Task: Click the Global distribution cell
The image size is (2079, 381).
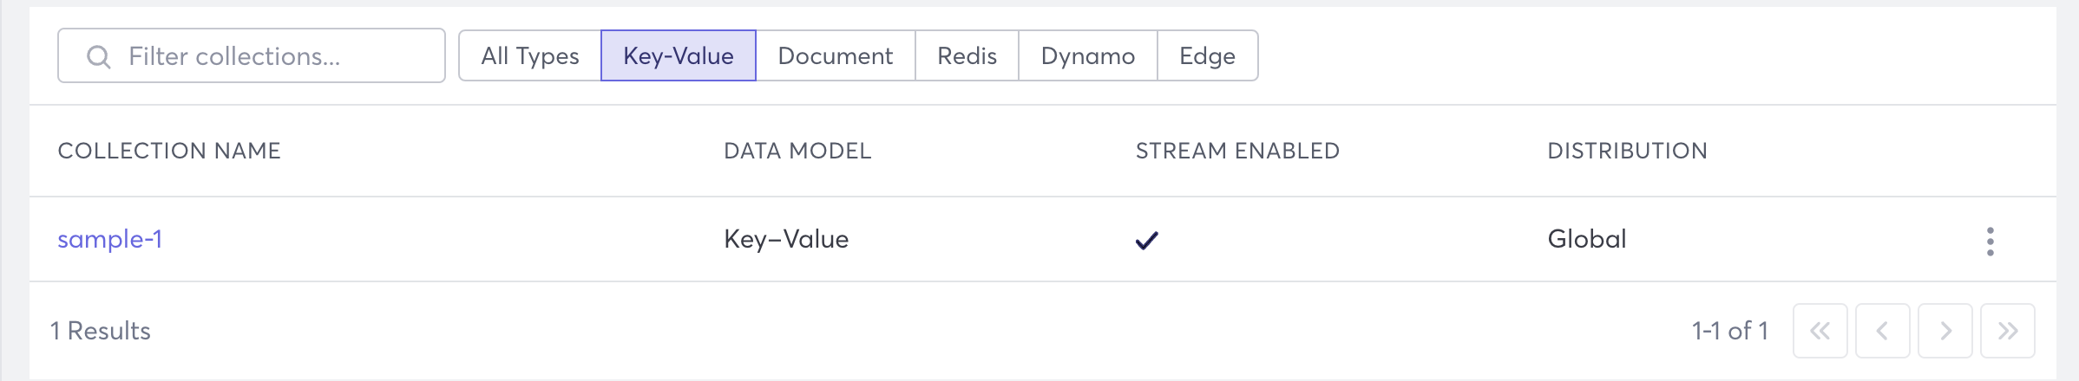Action: 1586,239
